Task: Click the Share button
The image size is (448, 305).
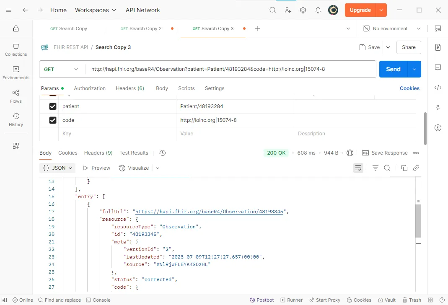Action: click(x=409, y=47)
